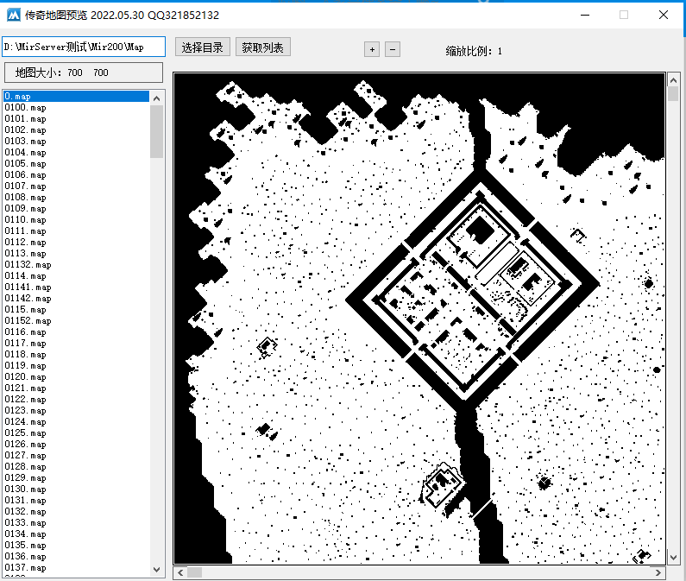Select 0100.map in the list
The image size is (686, 581).
pyautogui.click(x=76, y=108)
